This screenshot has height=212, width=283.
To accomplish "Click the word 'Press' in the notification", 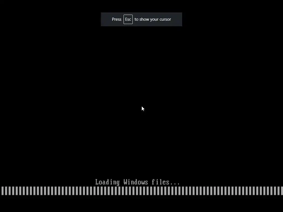I will pyautogui.click(x=117, y=19).
